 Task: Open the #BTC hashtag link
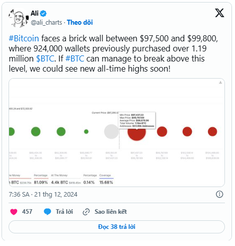[74, 58]
